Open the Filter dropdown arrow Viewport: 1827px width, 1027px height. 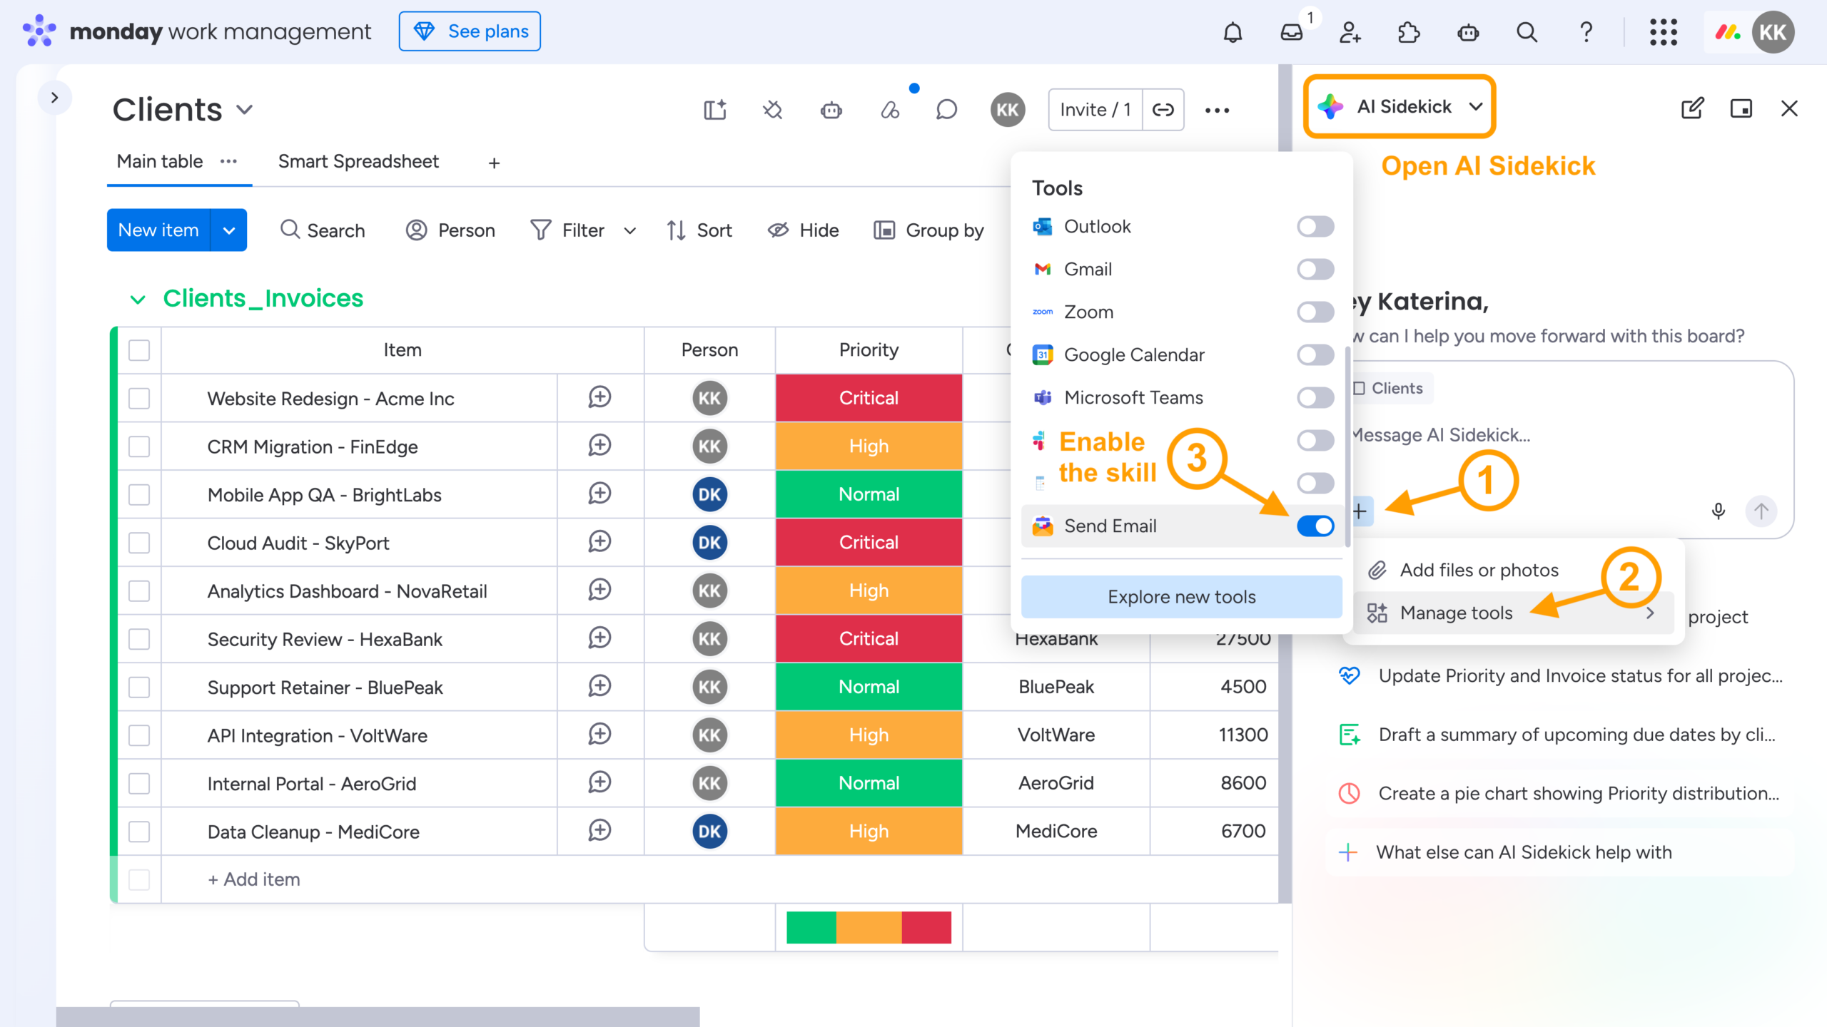pos(629,230)
